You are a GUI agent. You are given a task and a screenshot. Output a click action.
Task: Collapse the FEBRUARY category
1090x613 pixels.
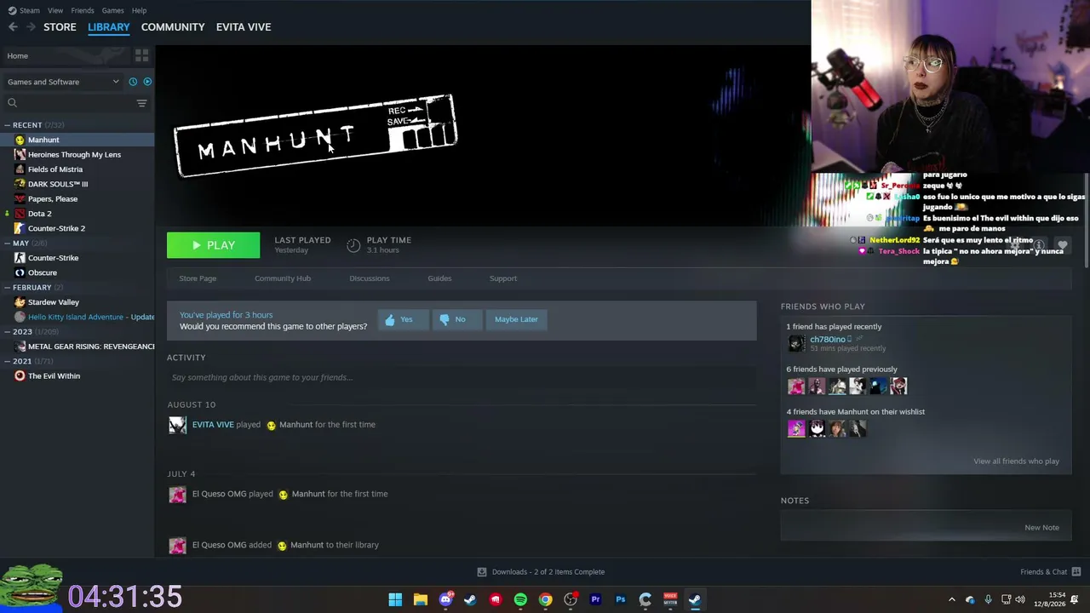coord(8,288)
